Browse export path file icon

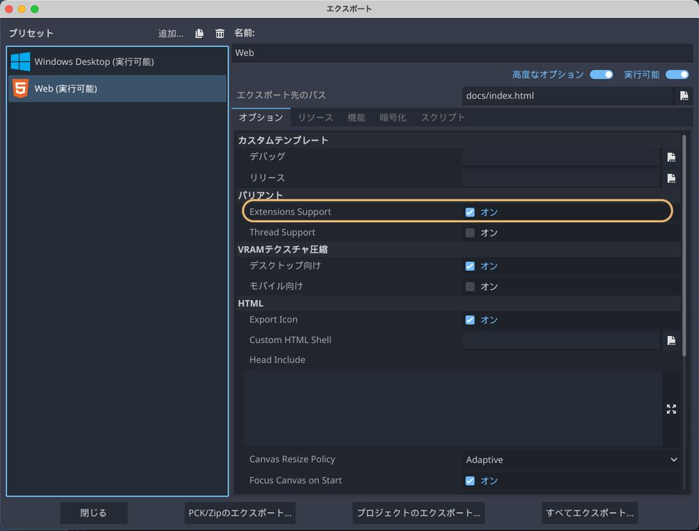click(x=684, y=96)
